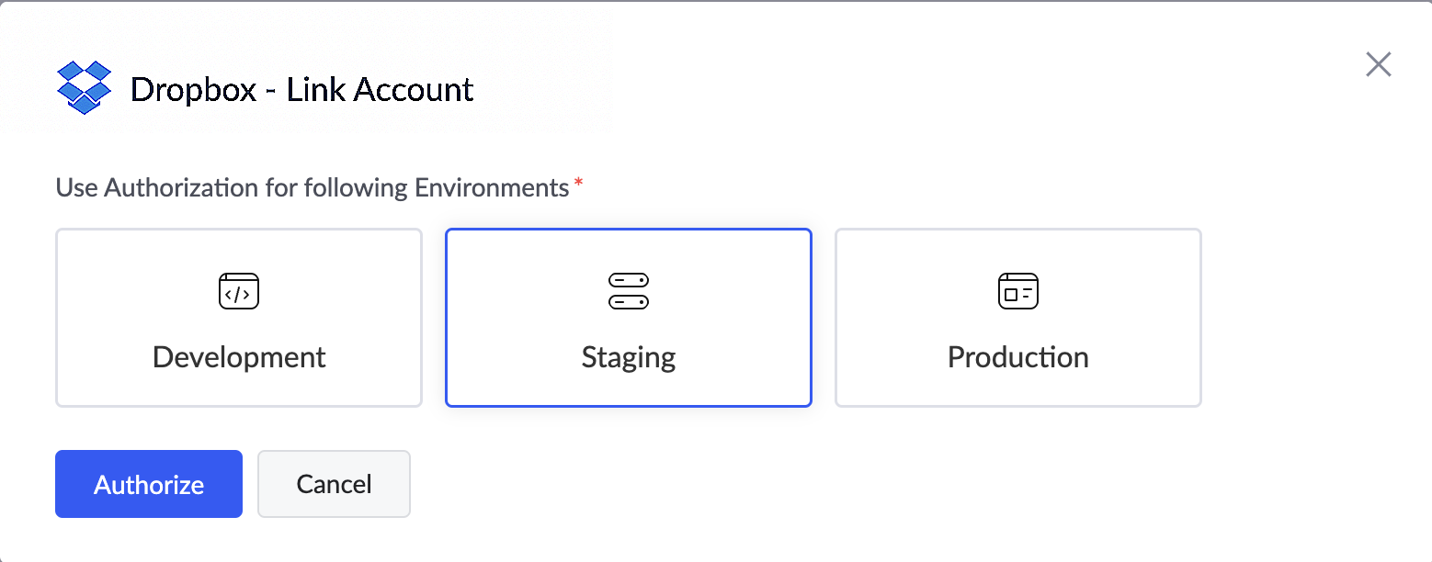Click the "Use Authorization for following Environments" label
Viewport: 1432px width, 562px height.
(x=313, y=188)
